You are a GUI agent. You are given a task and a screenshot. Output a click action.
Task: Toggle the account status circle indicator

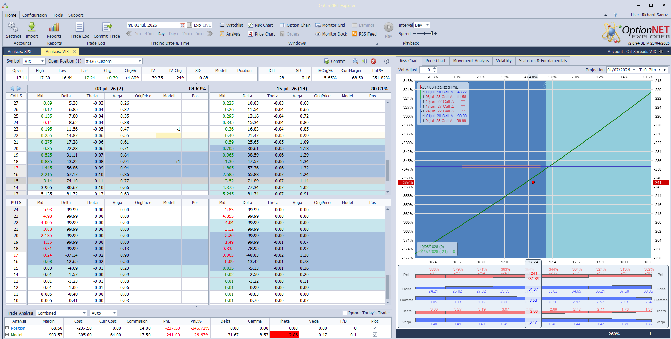point(661,51)
